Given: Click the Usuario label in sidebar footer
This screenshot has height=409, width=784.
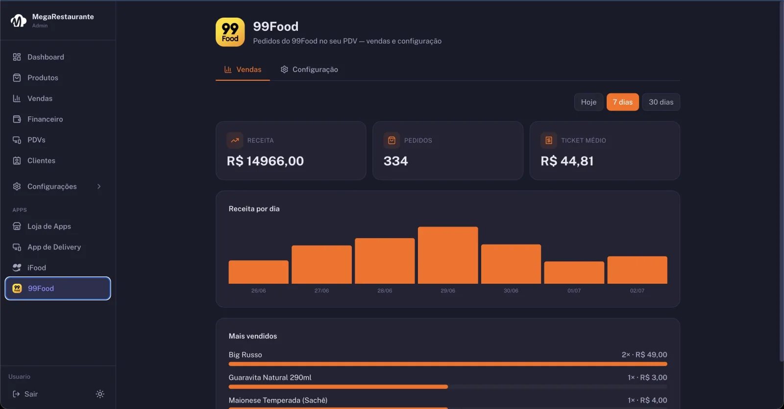Looking at the screenshot, I should pyautogui.click(x=20, y=377).
